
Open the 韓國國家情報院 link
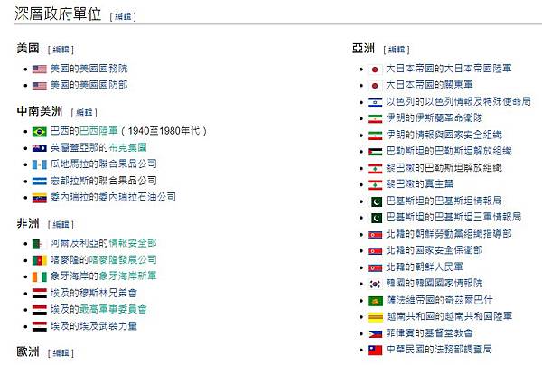pos(449,284)
